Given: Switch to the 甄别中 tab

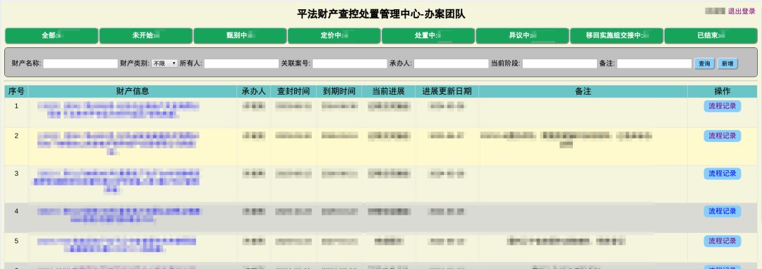Looking at the screenshot, I should click(240, 36).
